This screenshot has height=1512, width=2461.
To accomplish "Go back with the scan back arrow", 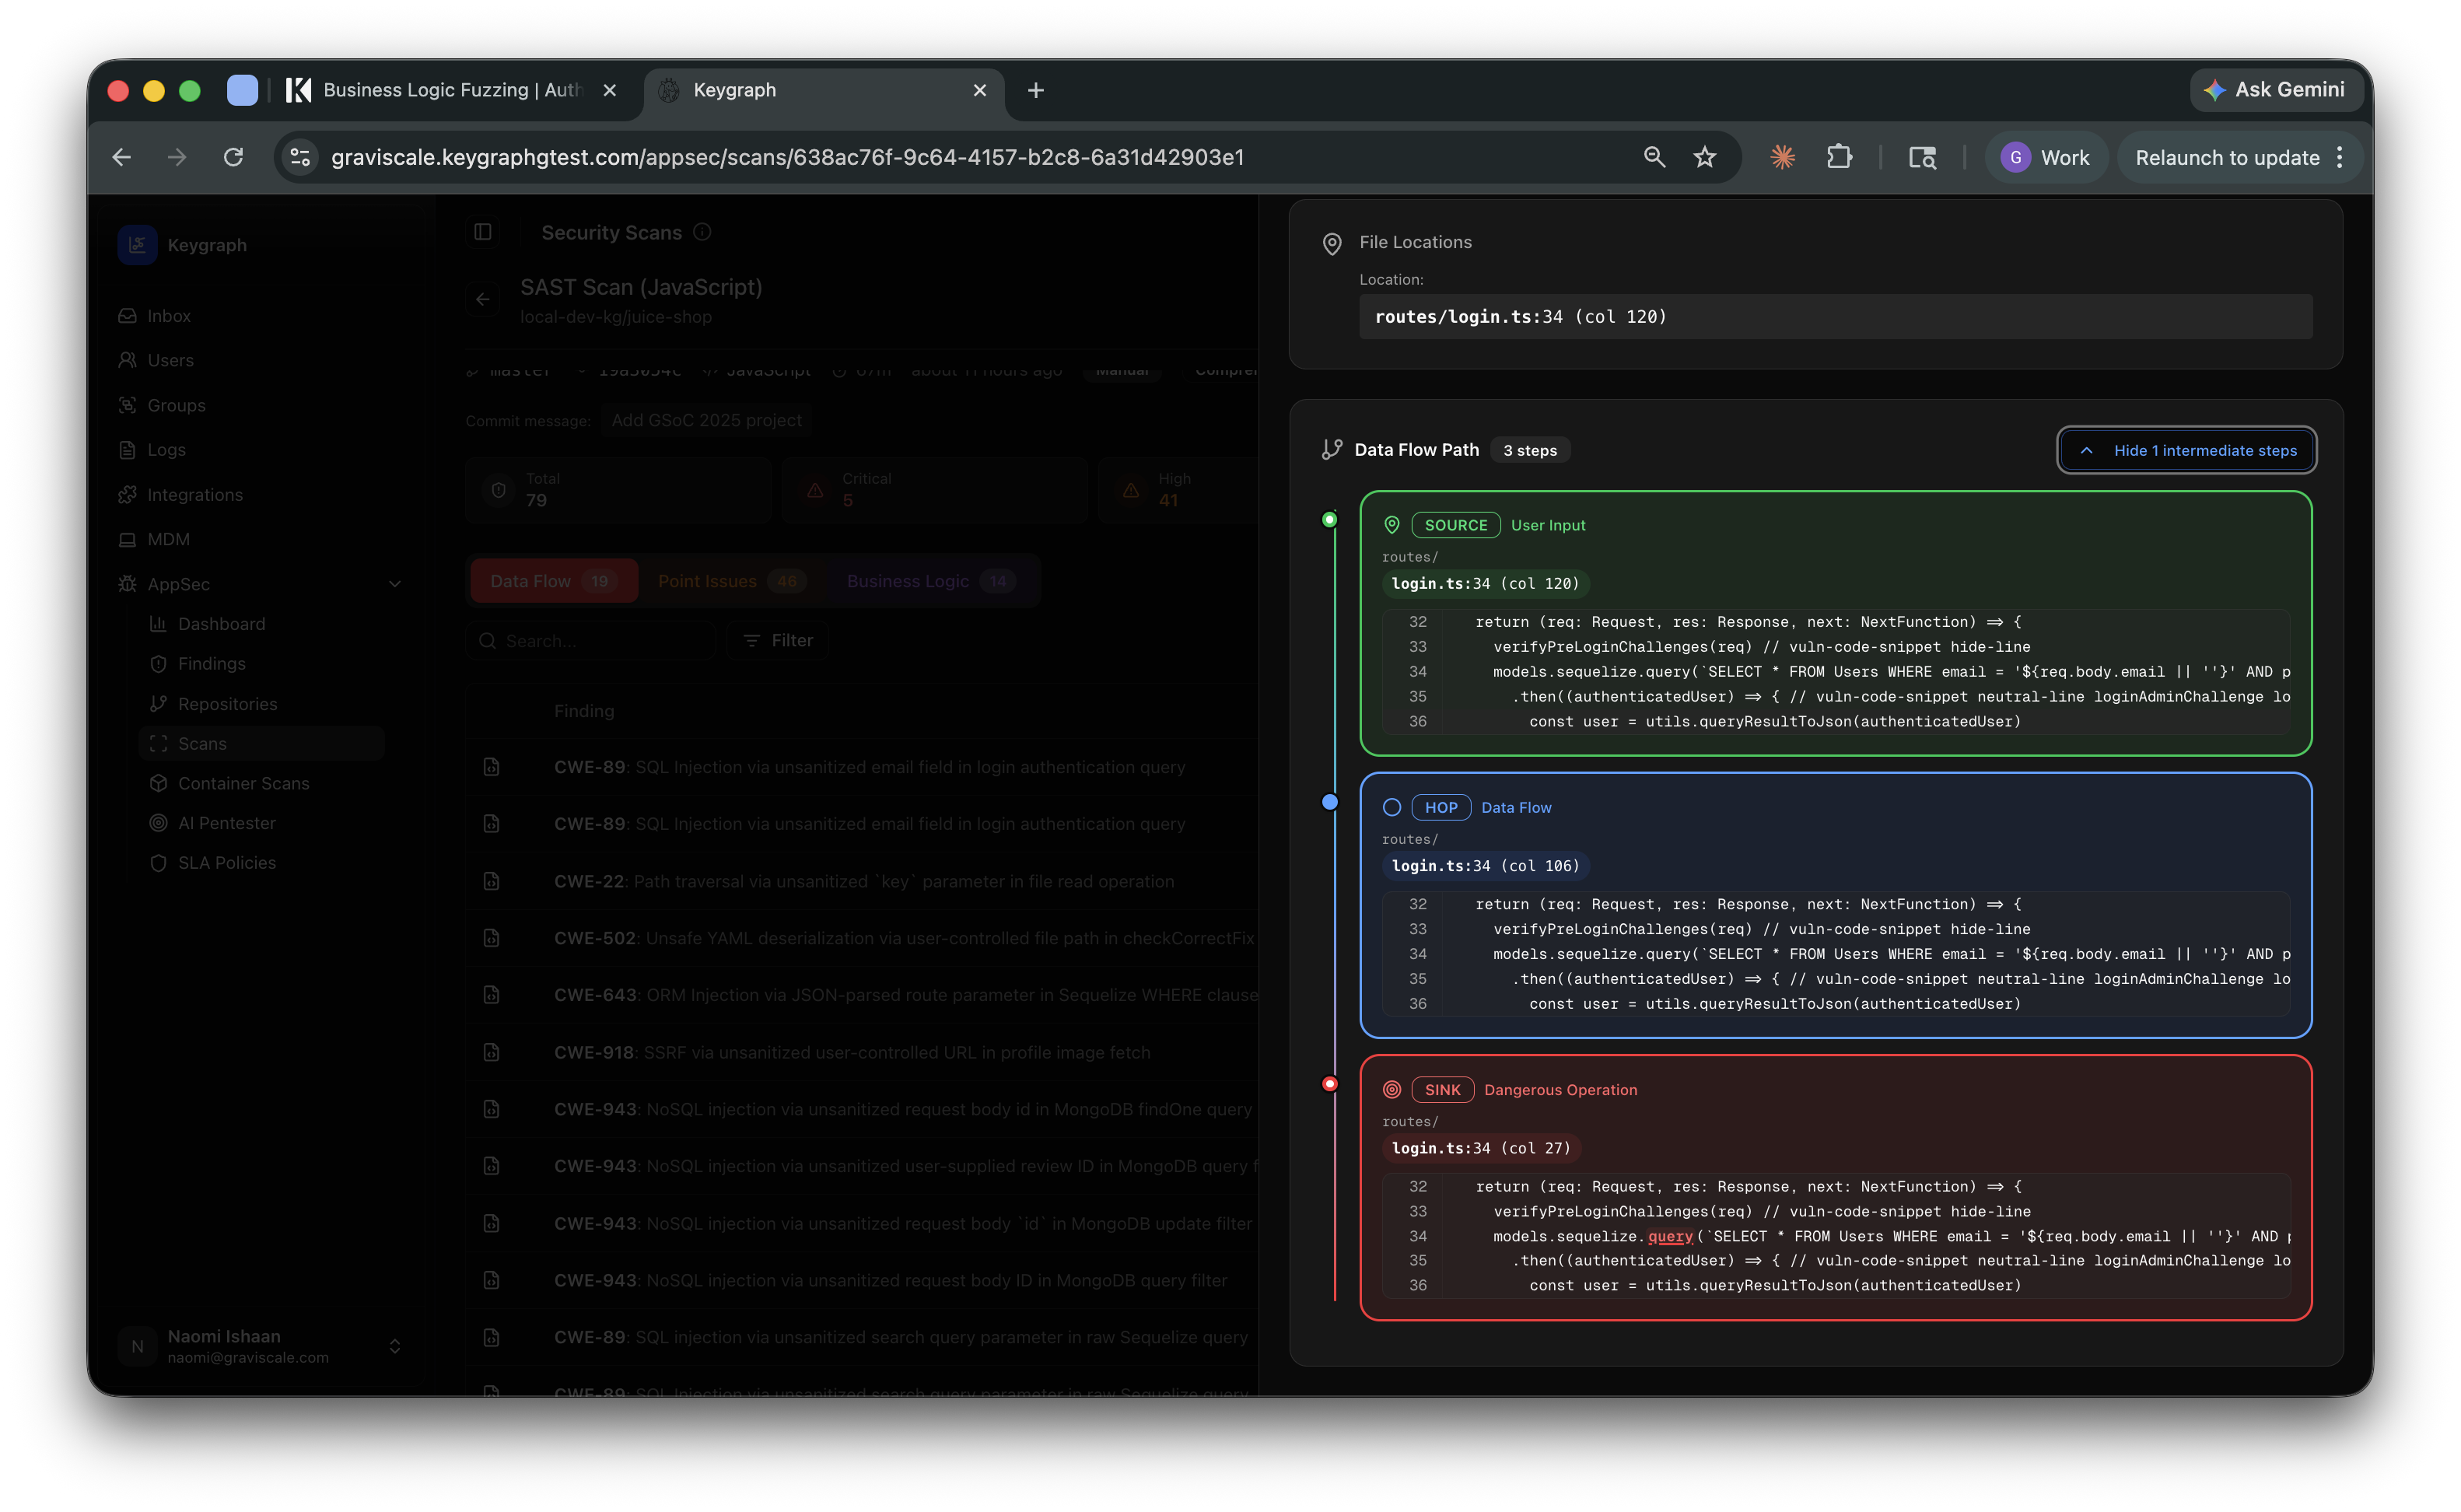I will point(483,299).
